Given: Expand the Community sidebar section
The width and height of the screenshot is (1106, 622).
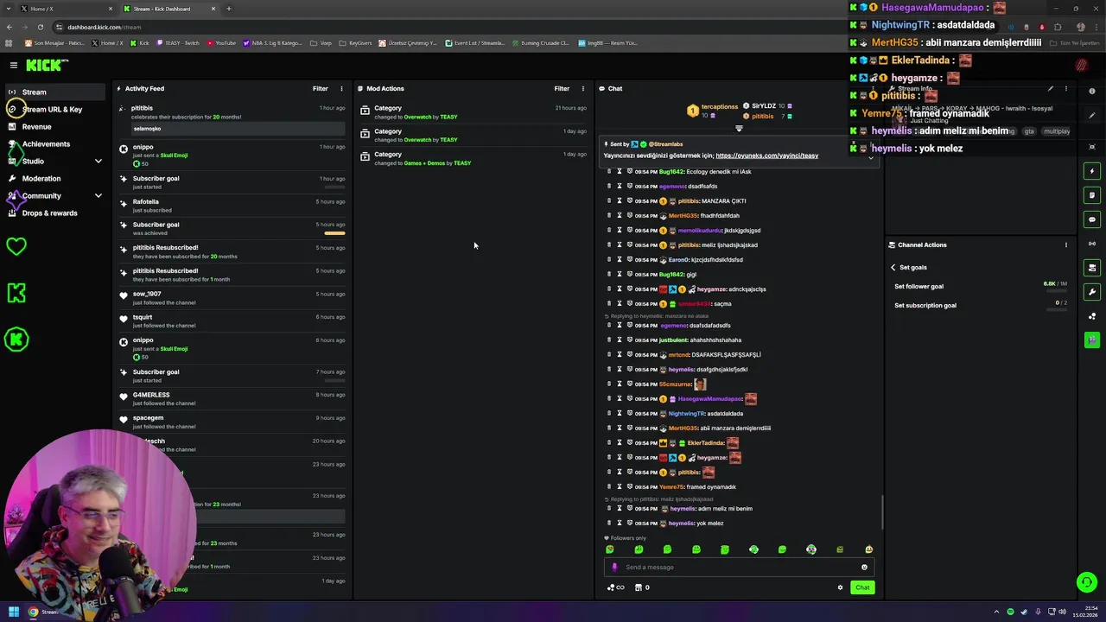Looking at the screenshot, I should [x=55, y=195].
